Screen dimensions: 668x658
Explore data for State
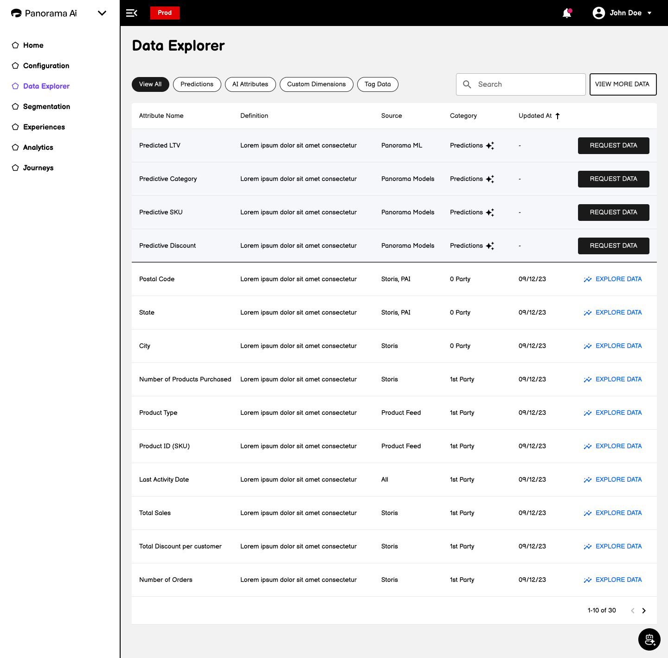613,313
